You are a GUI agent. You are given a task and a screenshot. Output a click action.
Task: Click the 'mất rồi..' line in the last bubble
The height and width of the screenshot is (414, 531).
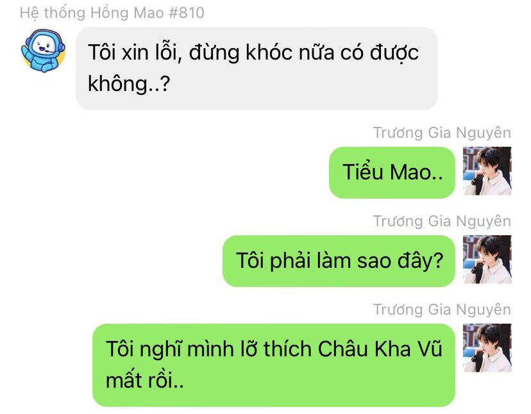(144, 380)
